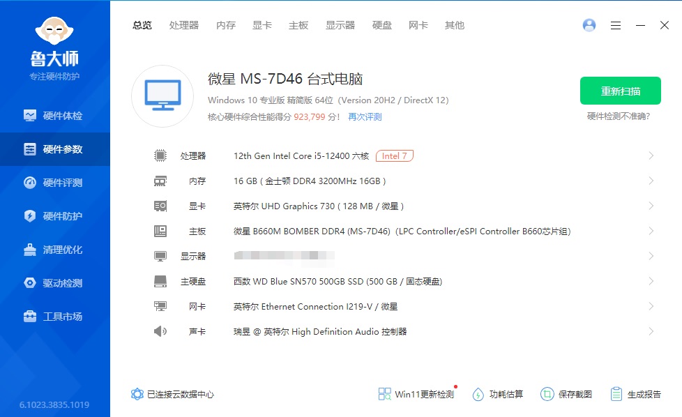Screen dimensions: 682x417
Task: Click 硬件检测不准确? link
Action: tap(618, 116)
